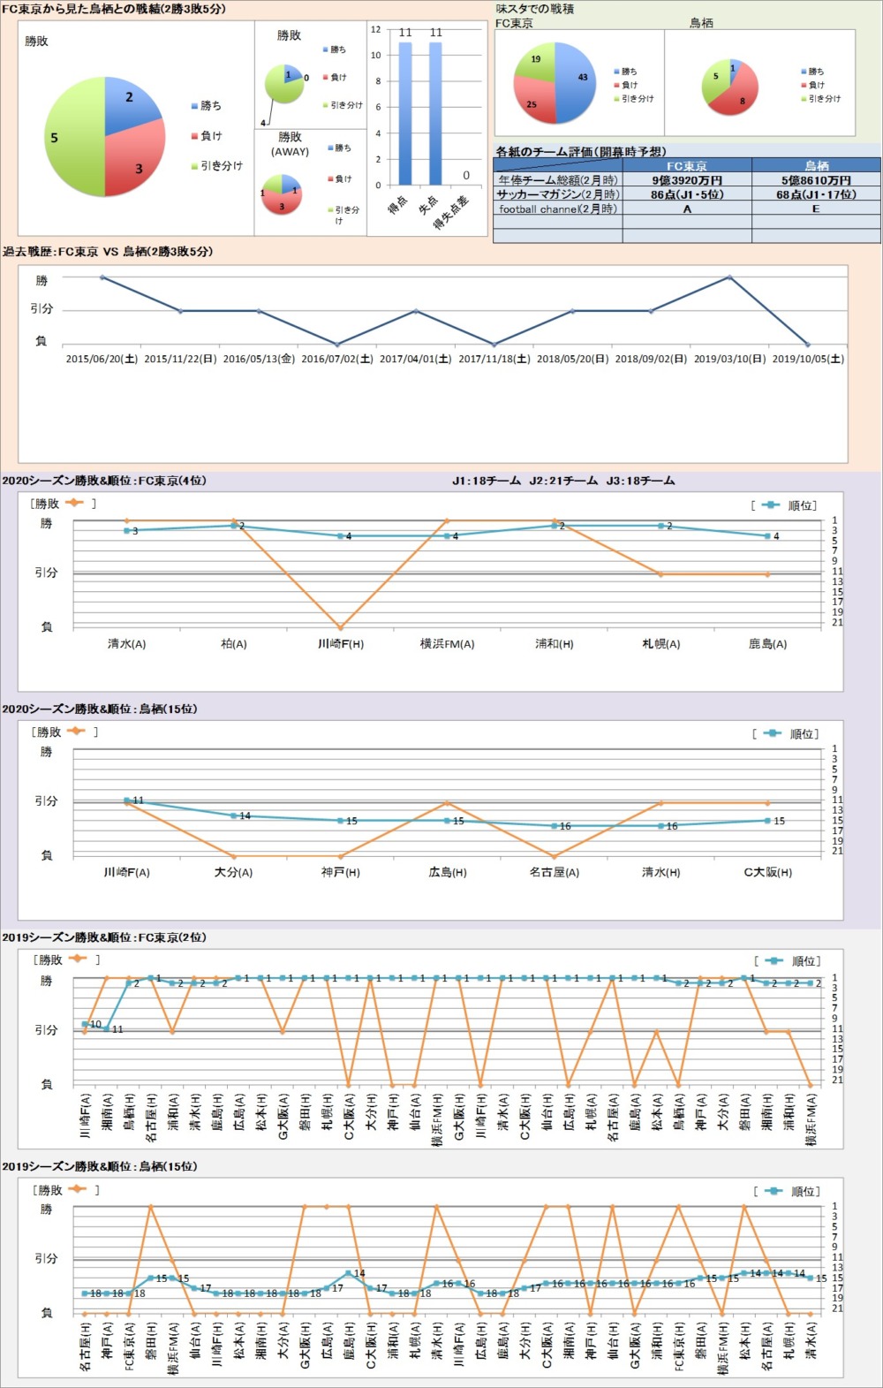Select the cell 68点(J1・17位)
883x1388 pixels.
pos(816,194)
